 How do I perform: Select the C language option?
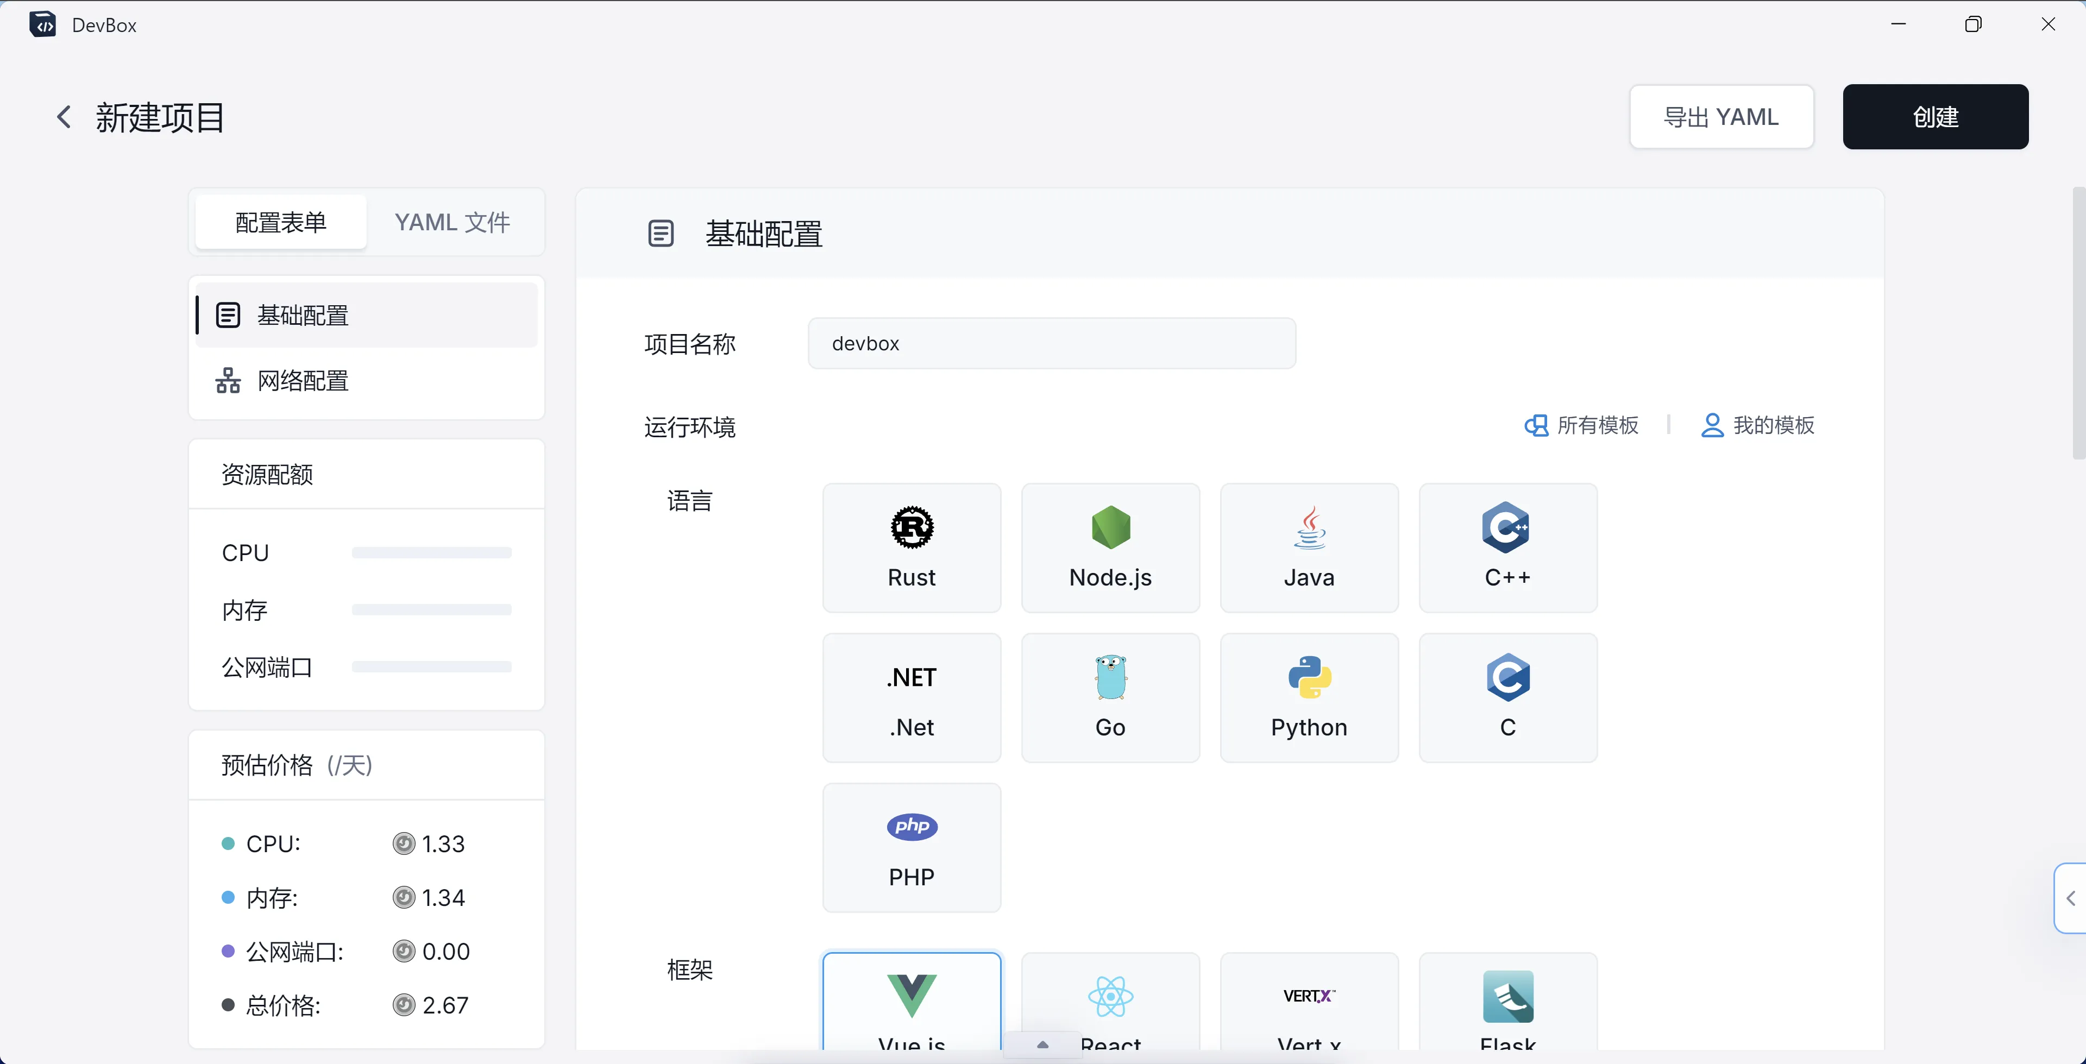pos(1507,698)
